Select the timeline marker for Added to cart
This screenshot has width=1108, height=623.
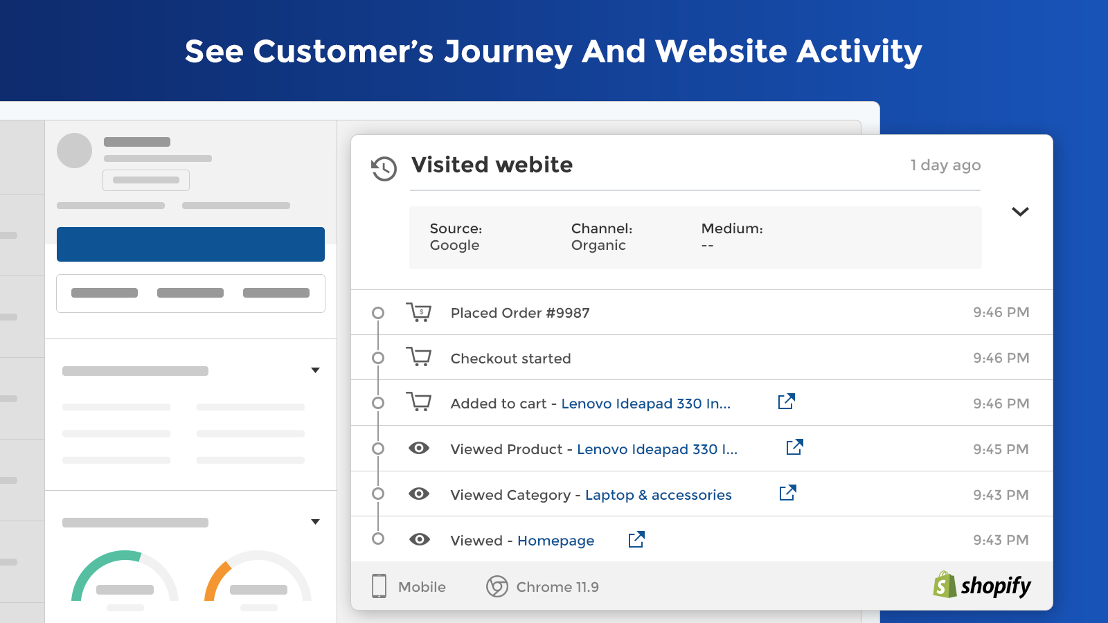378,403
